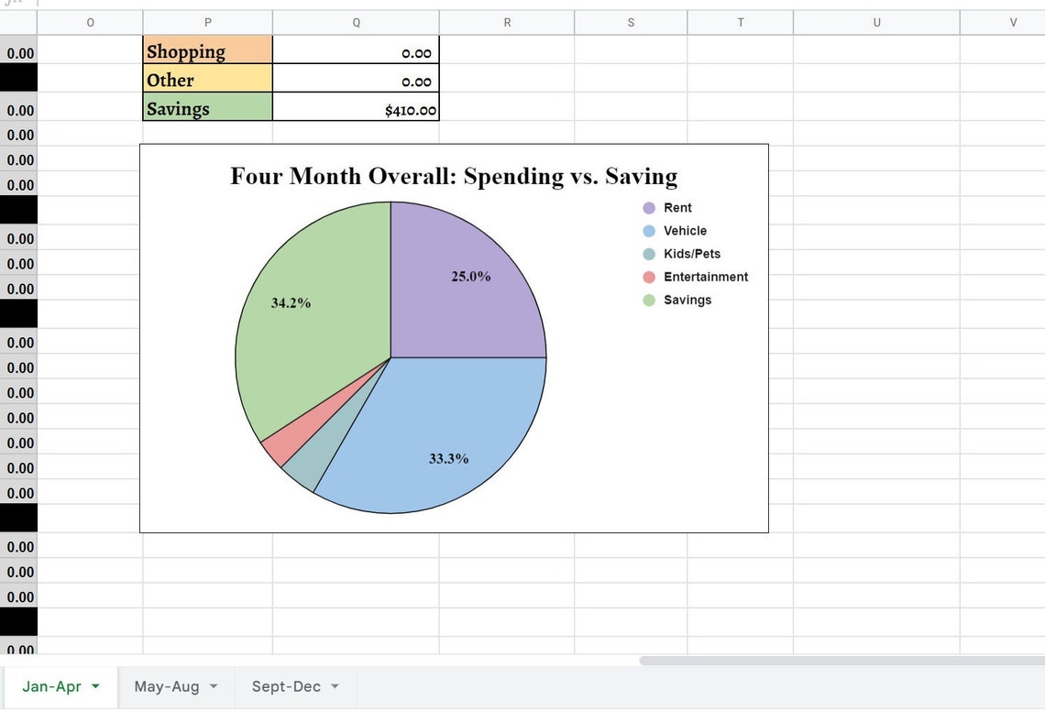Select column Q header

pos(356,23)
